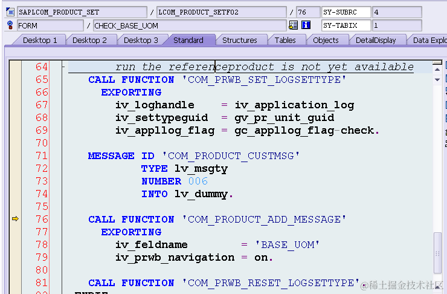Click iv_loghandle parameter on line 67
The width and height of the screenshot is (447, 294).
(x=155, y=105)
